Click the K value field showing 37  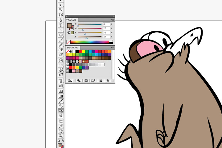[106, 37]
